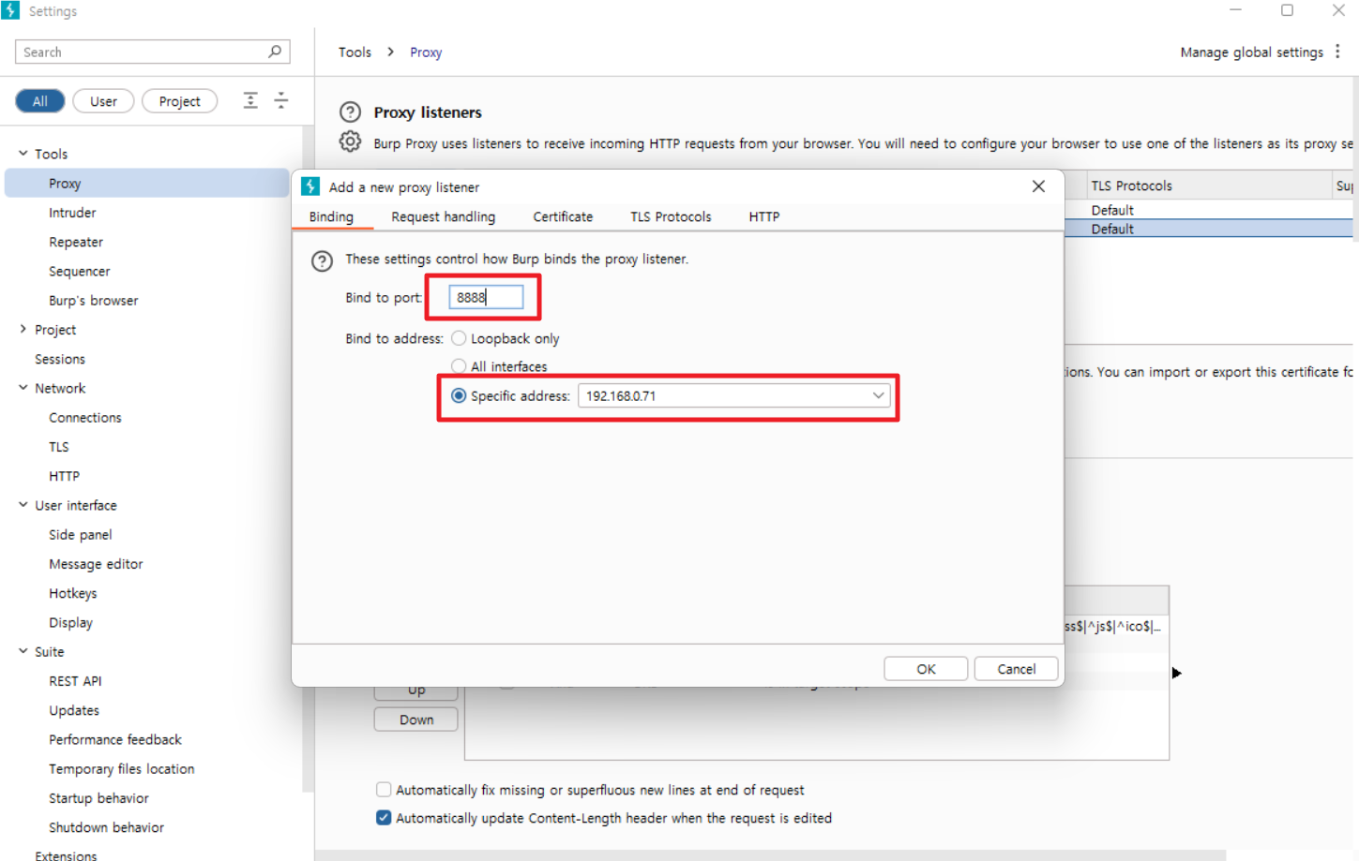1359x861 pixels.
Task: Click the Down button
Action: point(416,720)
